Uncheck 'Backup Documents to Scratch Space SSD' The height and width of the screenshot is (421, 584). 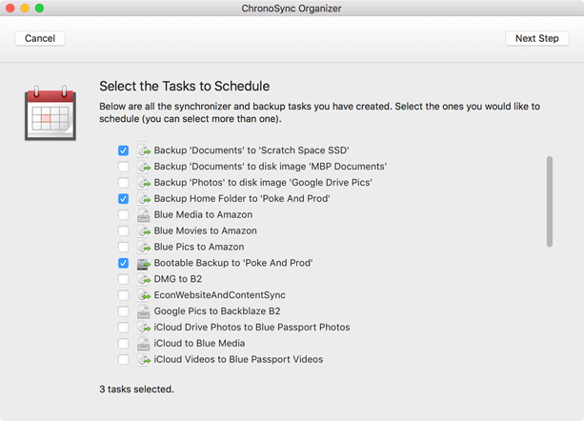click(x=123, y=150)
